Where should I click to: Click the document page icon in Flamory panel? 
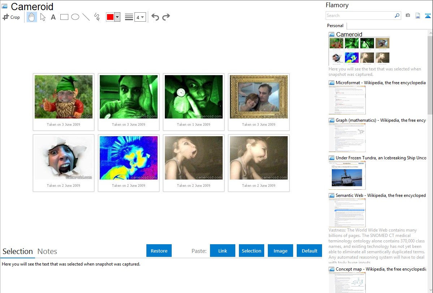418,16
